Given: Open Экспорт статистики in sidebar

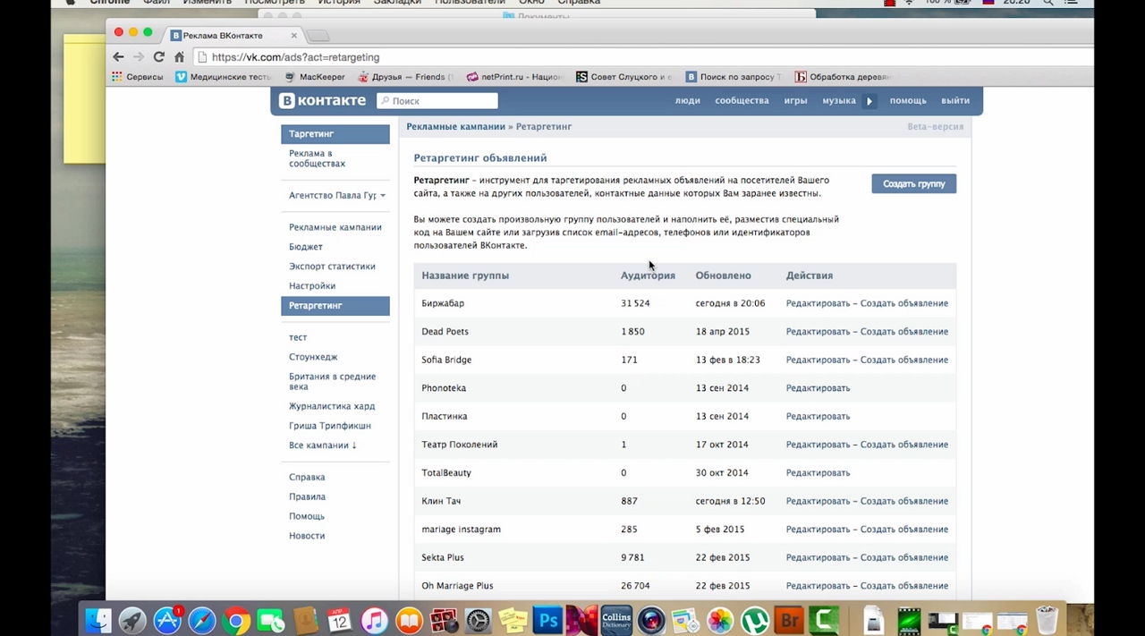Looking at the screenshot, I should point(332,267).
